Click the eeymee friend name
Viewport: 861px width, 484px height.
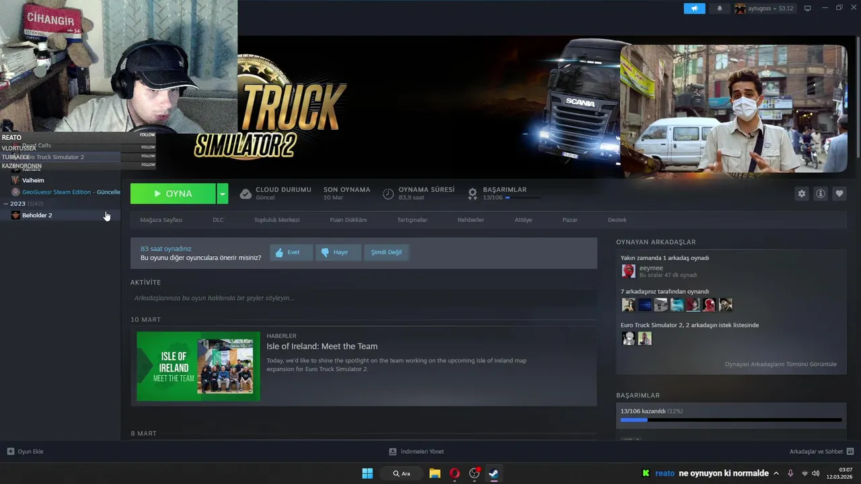(x=650, y=268)
